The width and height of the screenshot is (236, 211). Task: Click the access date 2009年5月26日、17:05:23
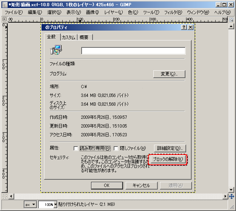coord(104,134)
